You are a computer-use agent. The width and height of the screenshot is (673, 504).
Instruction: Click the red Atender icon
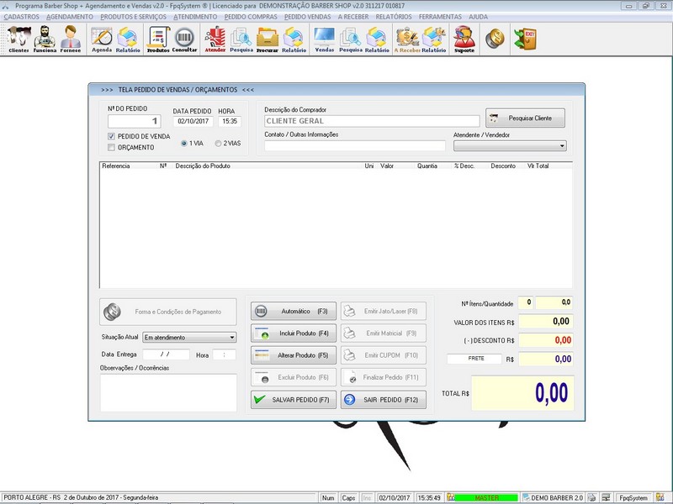click(215, 39)
